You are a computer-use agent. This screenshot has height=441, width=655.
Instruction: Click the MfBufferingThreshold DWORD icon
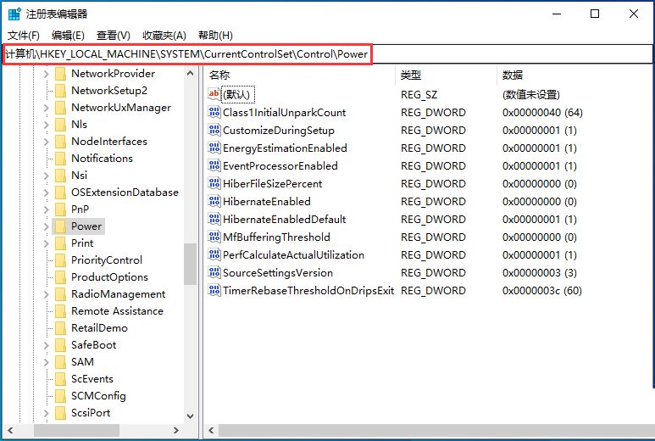(214, 237)
